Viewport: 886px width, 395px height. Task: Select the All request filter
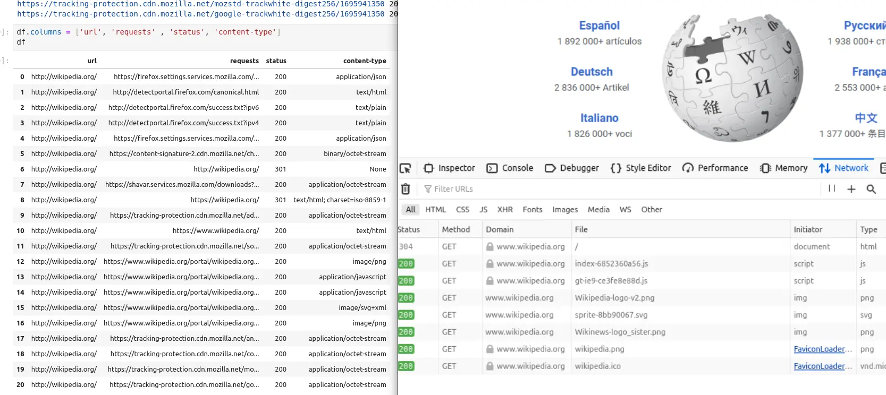410,210
